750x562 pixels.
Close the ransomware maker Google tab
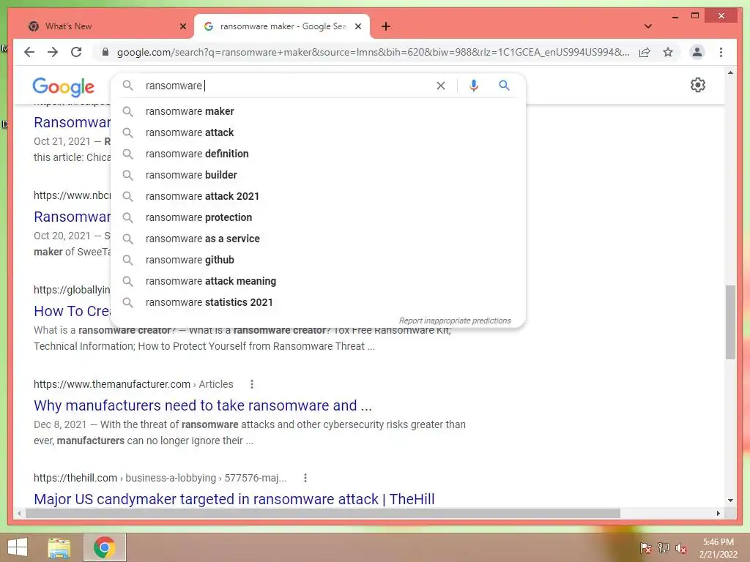357,26
